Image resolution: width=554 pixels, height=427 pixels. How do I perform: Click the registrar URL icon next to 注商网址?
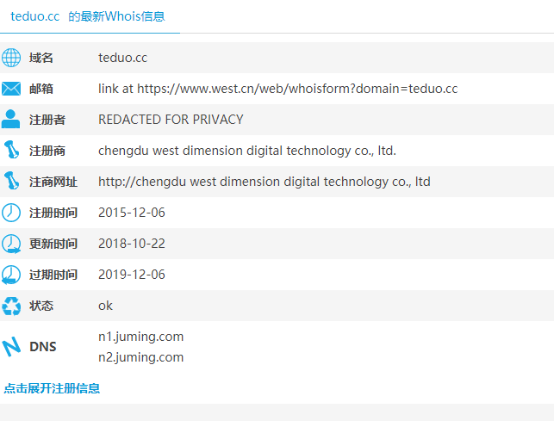coord(11,182)
